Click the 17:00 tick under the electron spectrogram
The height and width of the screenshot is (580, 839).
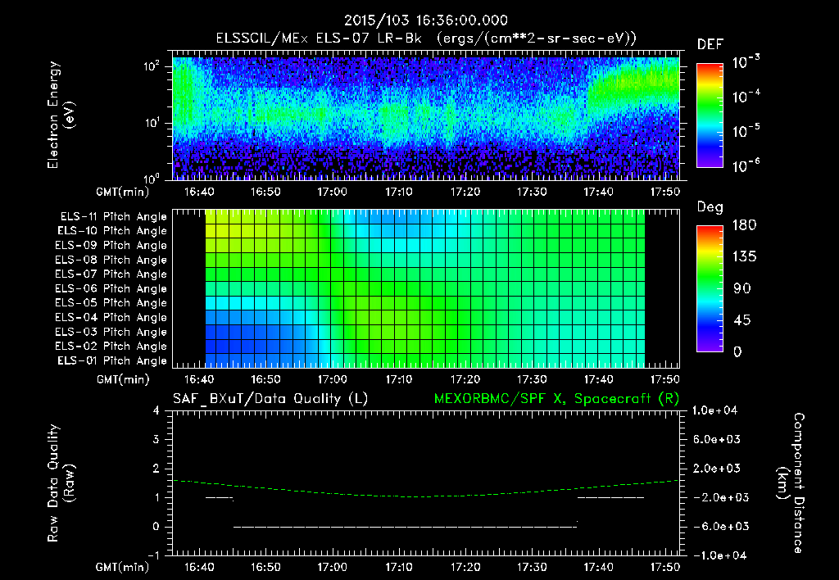[x=333, y=192]
